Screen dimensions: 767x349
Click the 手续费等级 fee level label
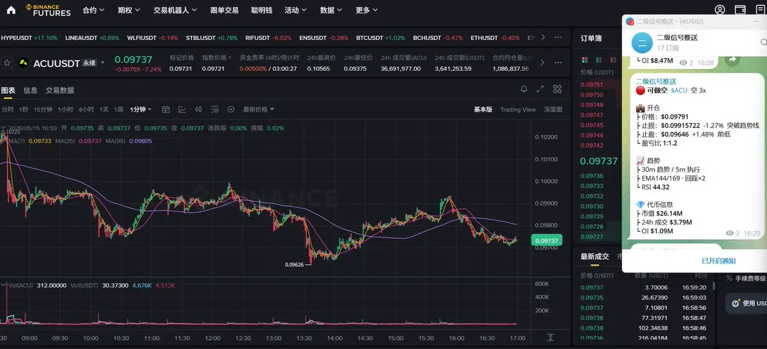pos(751,278)
